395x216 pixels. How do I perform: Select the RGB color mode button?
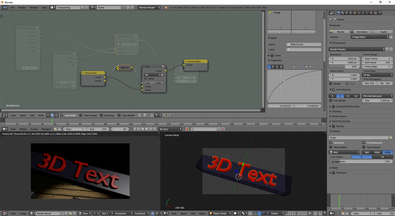tap(377, 152)
